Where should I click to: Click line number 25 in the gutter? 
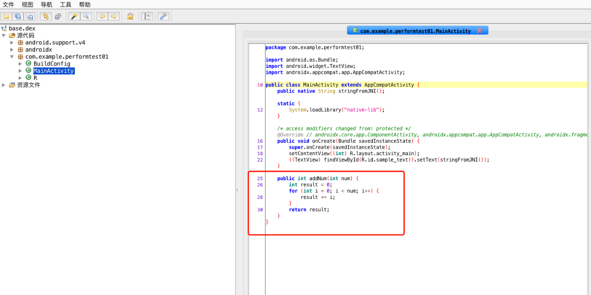click(x=260, y=178)
